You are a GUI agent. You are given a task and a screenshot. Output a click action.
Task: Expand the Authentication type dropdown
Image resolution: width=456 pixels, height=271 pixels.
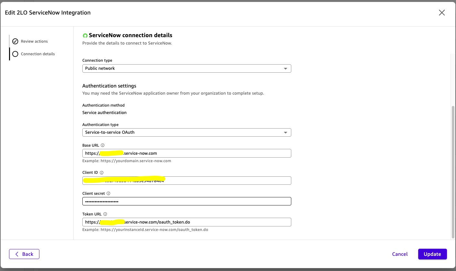click(x=187, y=132)
